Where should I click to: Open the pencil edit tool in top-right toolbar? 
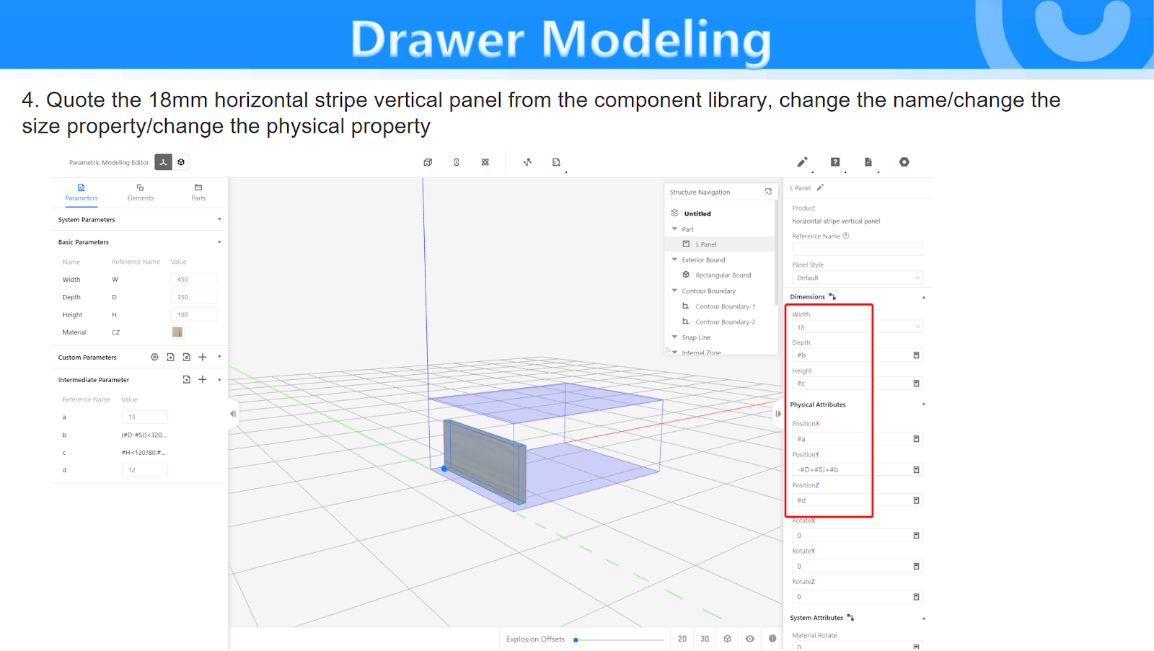click(x=802, y=162)
